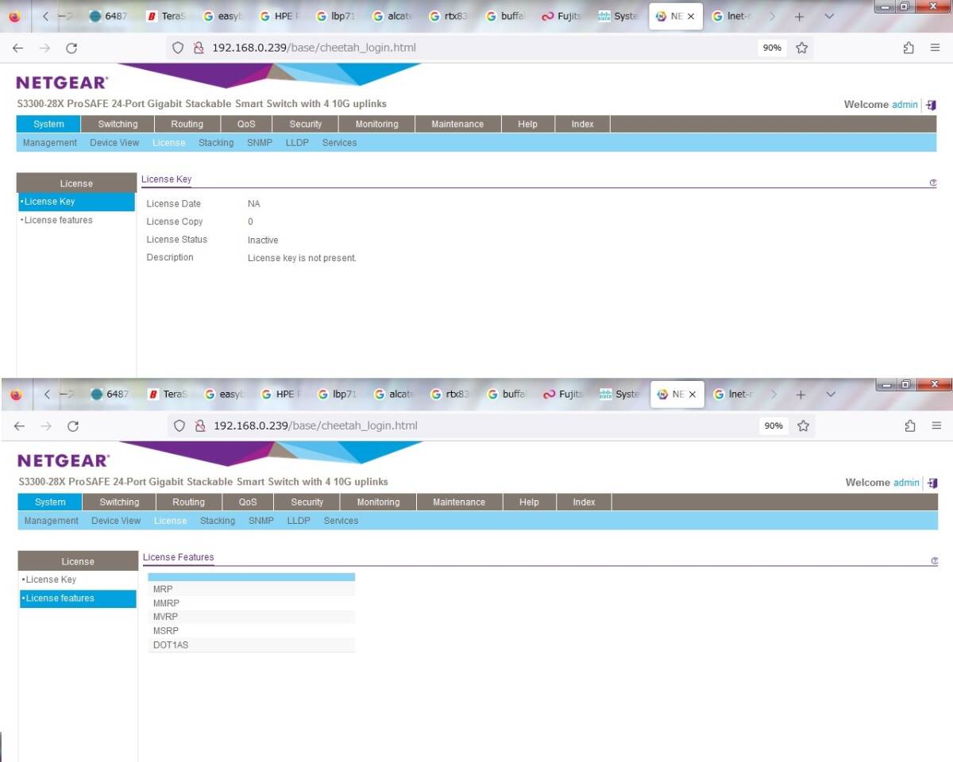Viewport: 953px width, 762px height.
Task: Click admin link on License Key page
Action: click(905, 105)
